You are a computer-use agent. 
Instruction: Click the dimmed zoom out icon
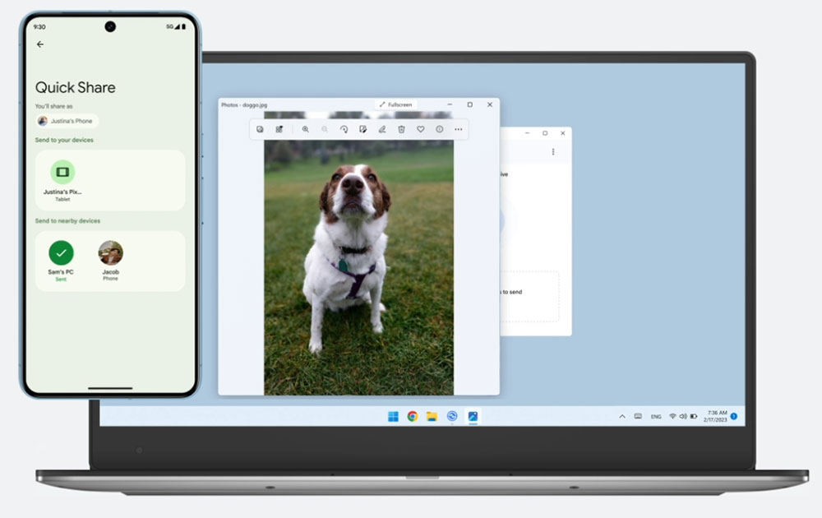point(325,130)
